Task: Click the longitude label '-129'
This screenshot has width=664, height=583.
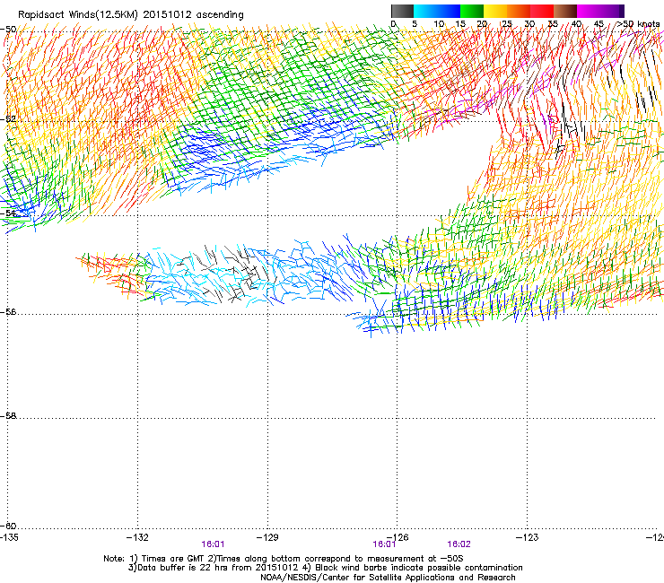Action: click(267, 537)
